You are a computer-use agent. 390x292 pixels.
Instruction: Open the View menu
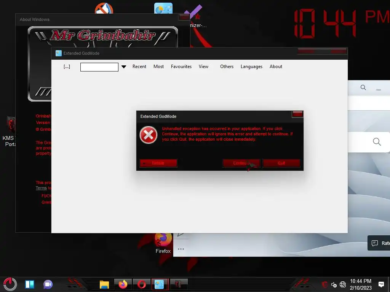pos(203,67)
